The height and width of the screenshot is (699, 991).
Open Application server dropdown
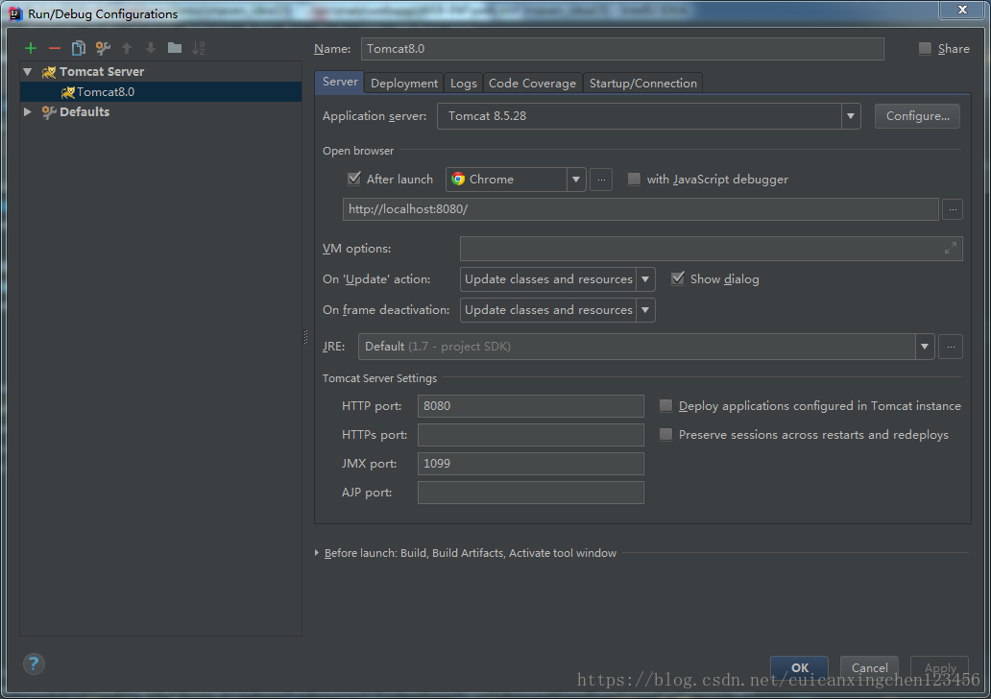tap(851, 116)
